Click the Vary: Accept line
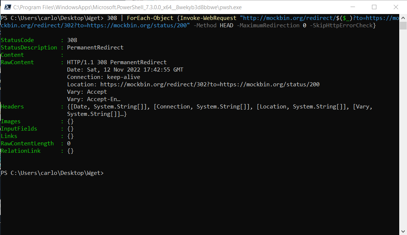The image size is (407, 235). 87,92
